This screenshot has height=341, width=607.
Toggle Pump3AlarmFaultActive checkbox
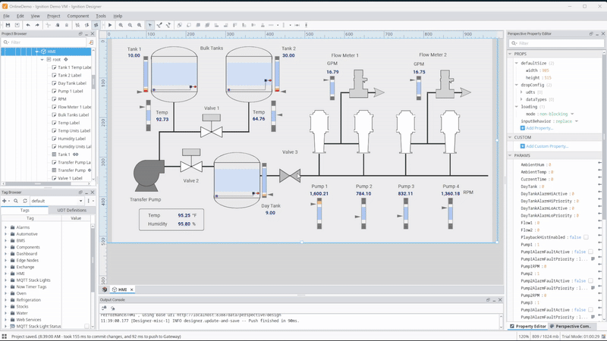[591, 310]
